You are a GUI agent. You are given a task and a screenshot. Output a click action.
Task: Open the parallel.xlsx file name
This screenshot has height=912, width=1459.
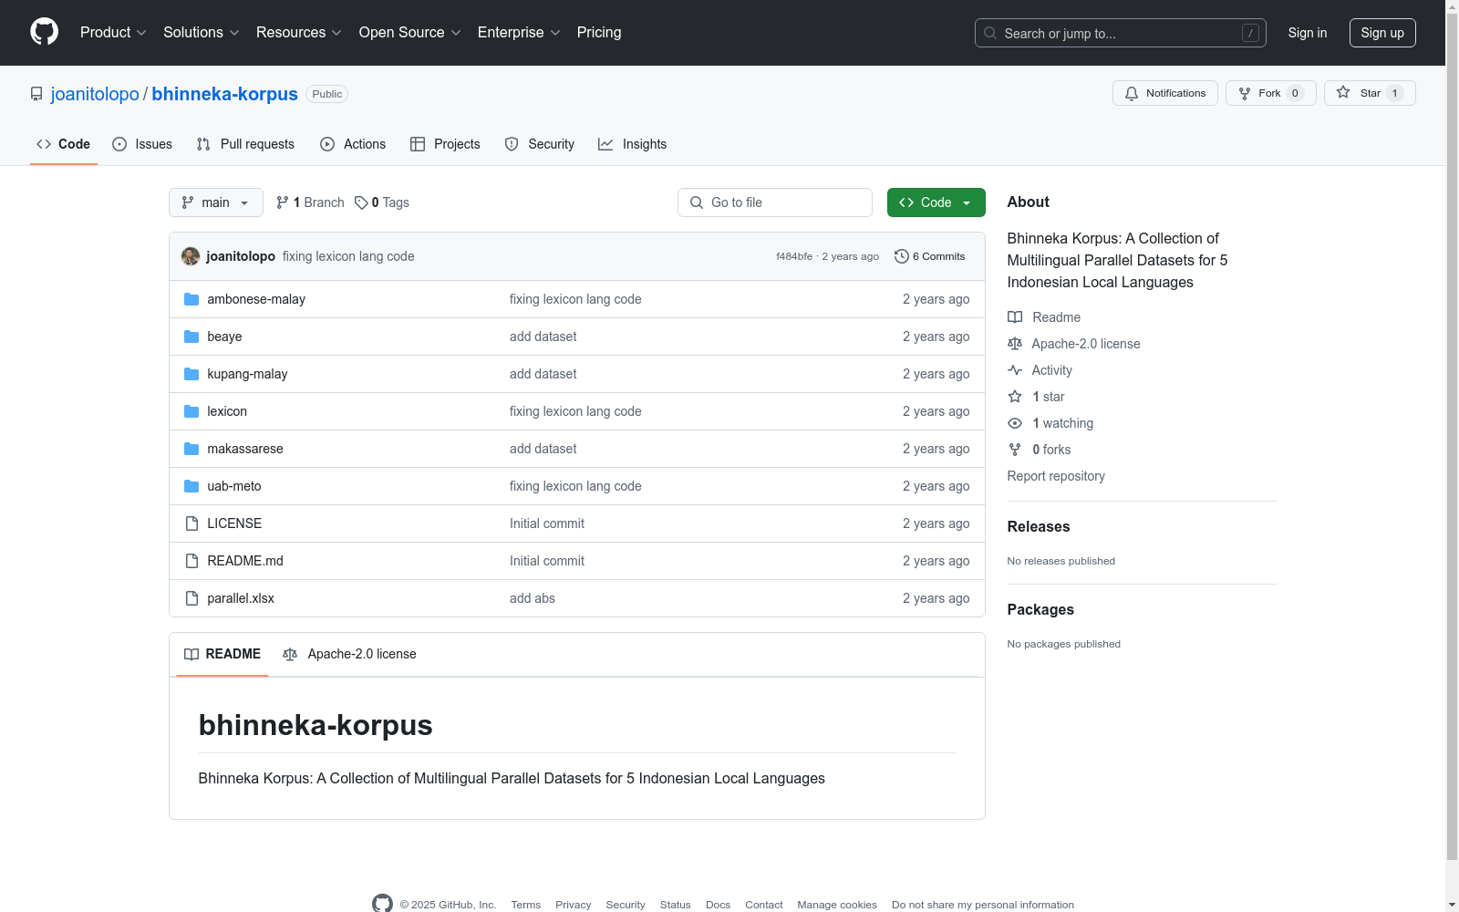241,598
